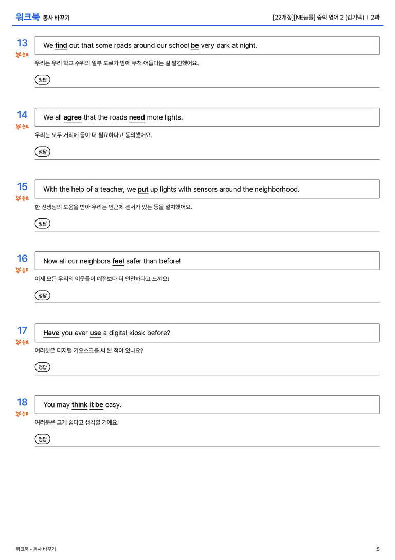Click the underlined word 'Have' in sentence 17
This screenshot has width=395, height=560.
51,333
